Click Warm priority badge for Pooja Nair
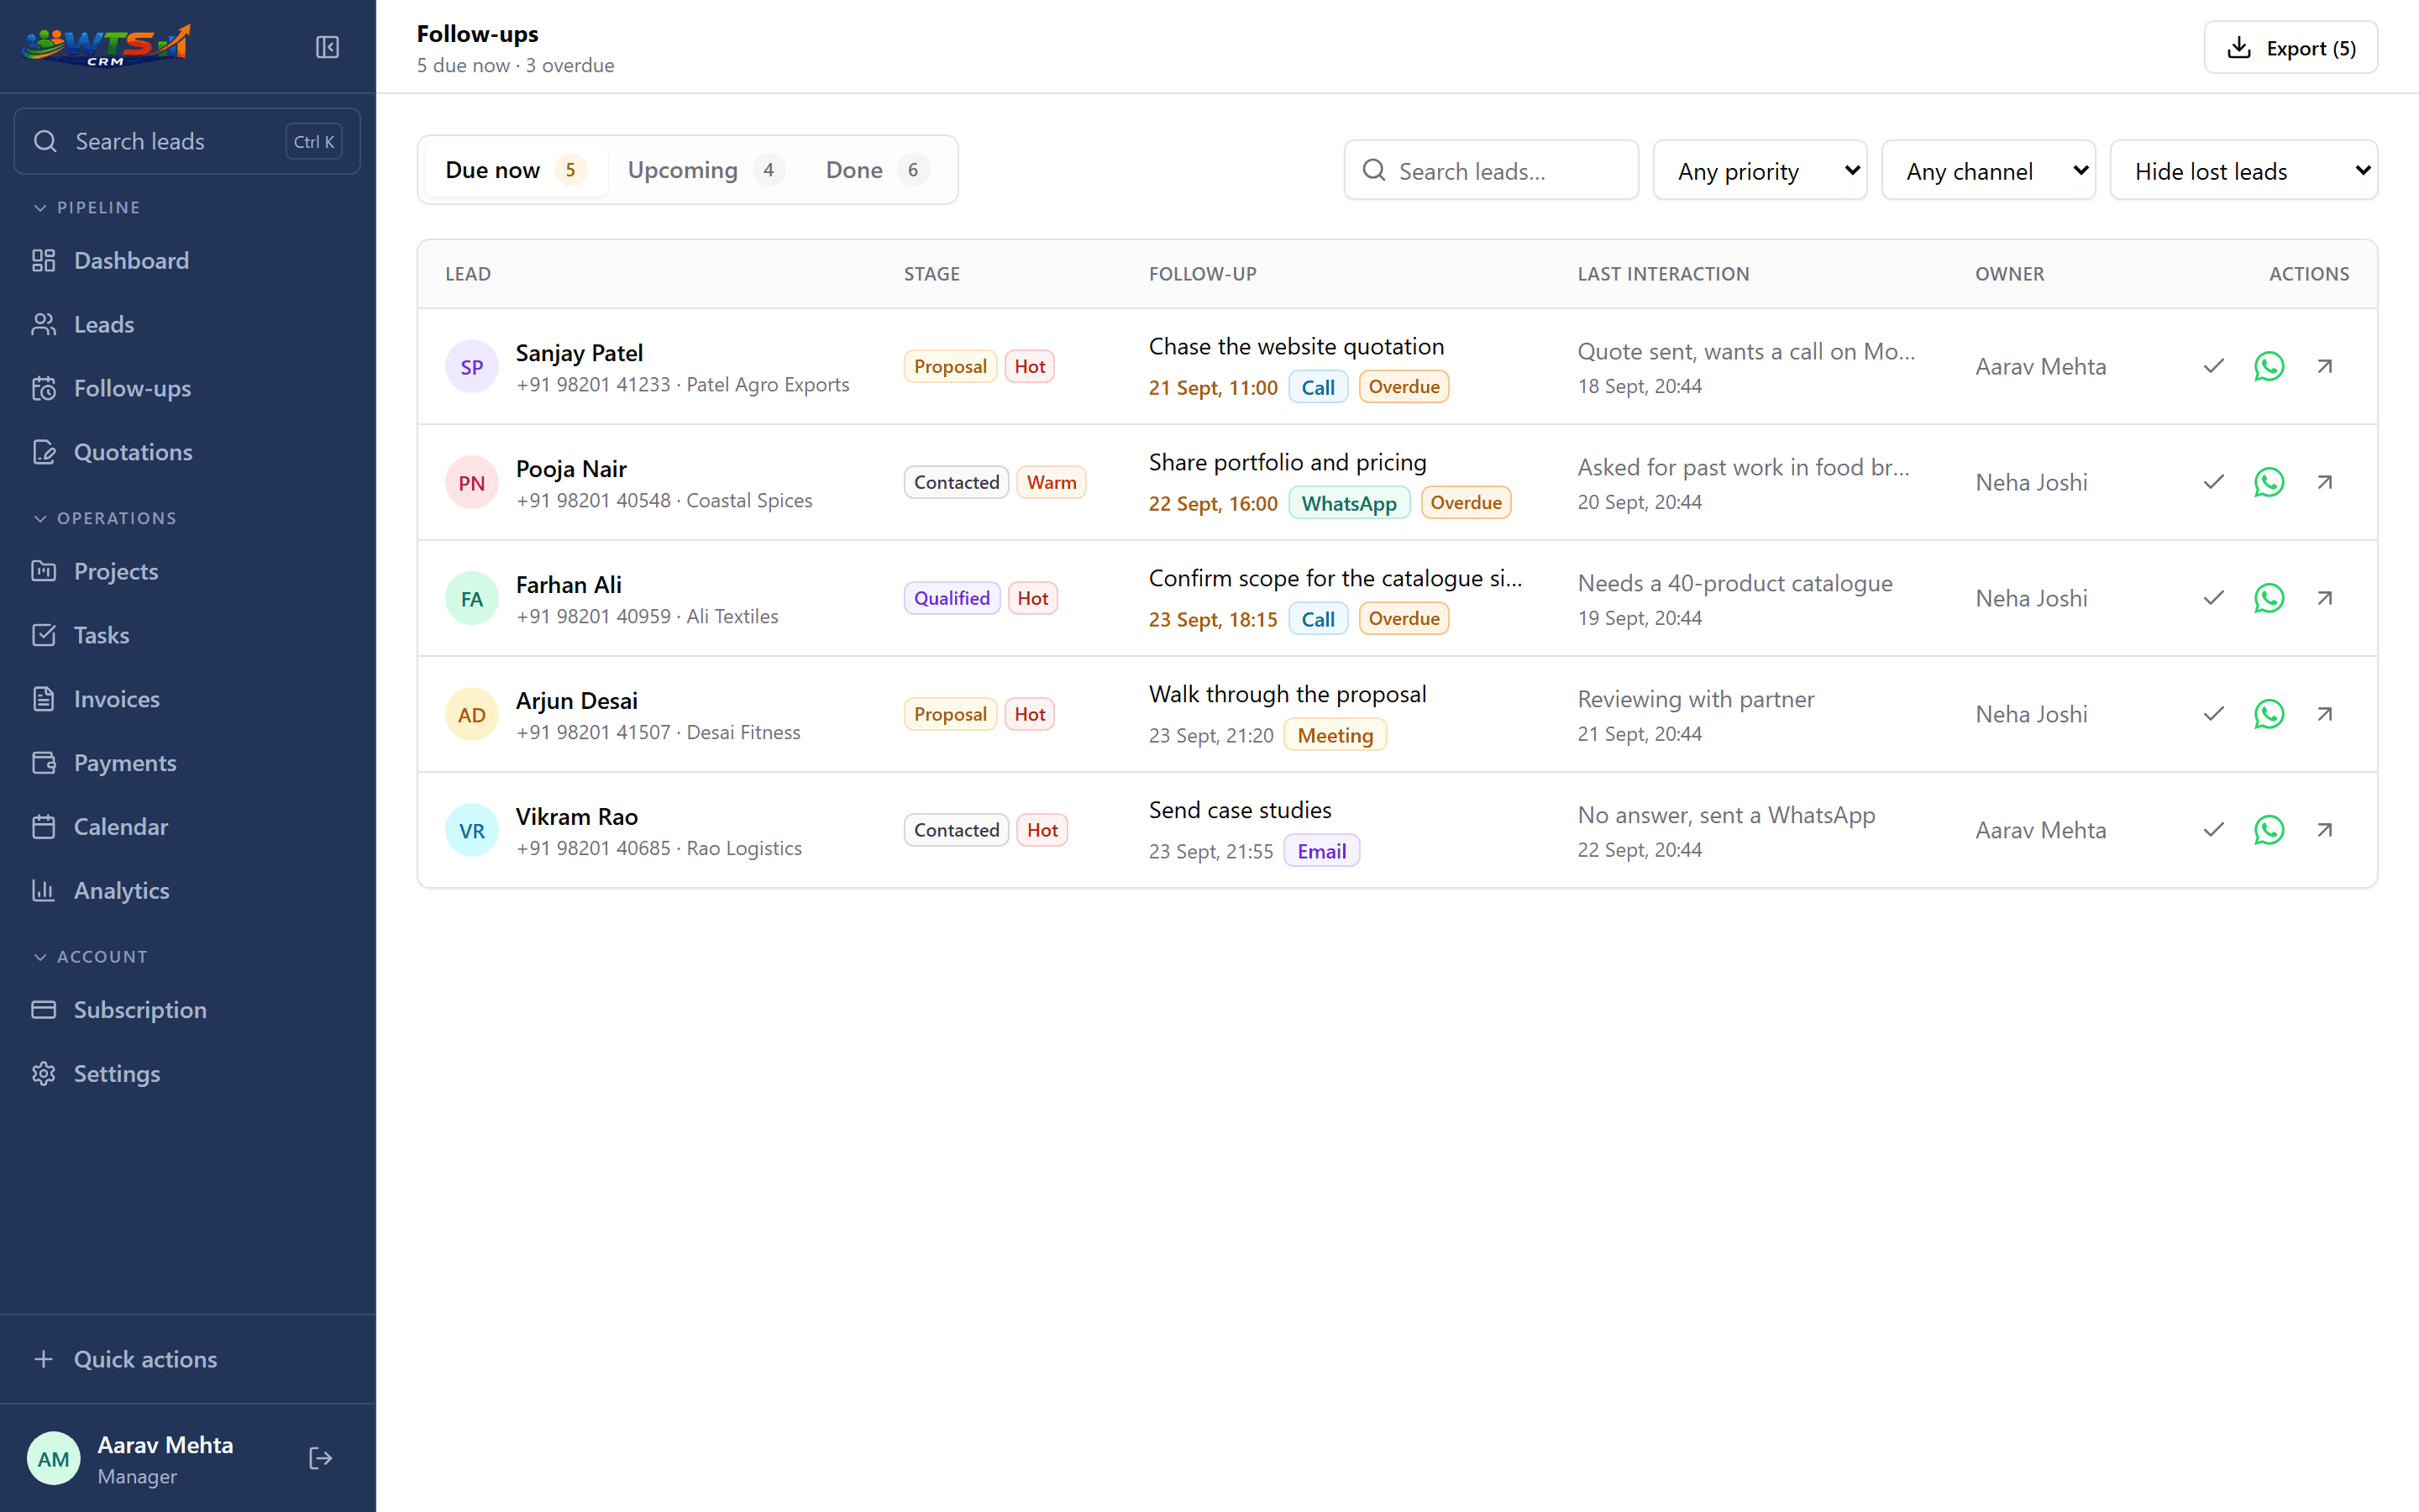The height and width of the screenshot is (1512, 2419). pyautogui.click(x=1051, y=482)
